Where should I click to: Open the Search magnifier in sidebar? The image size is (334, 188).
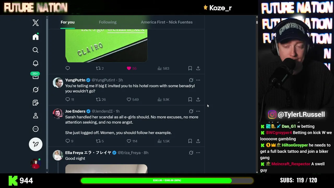click(x=35, y=50)
